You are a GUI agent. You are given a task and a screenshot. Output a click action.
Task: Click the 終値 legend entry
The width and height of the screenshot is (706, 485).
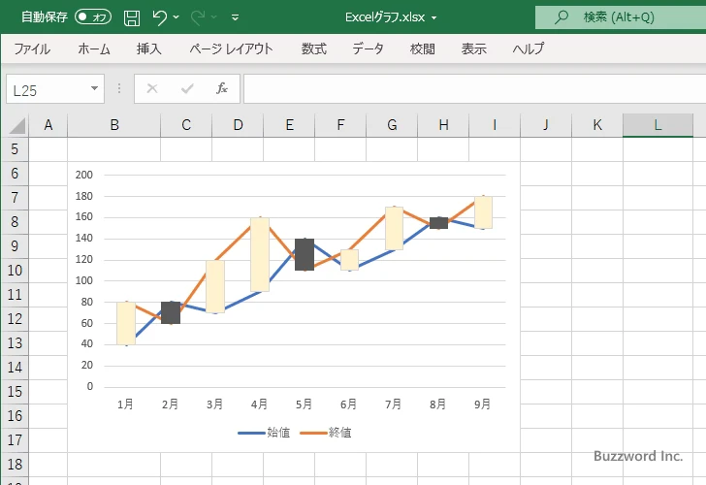pyautogui.click(x=326, y=433)
